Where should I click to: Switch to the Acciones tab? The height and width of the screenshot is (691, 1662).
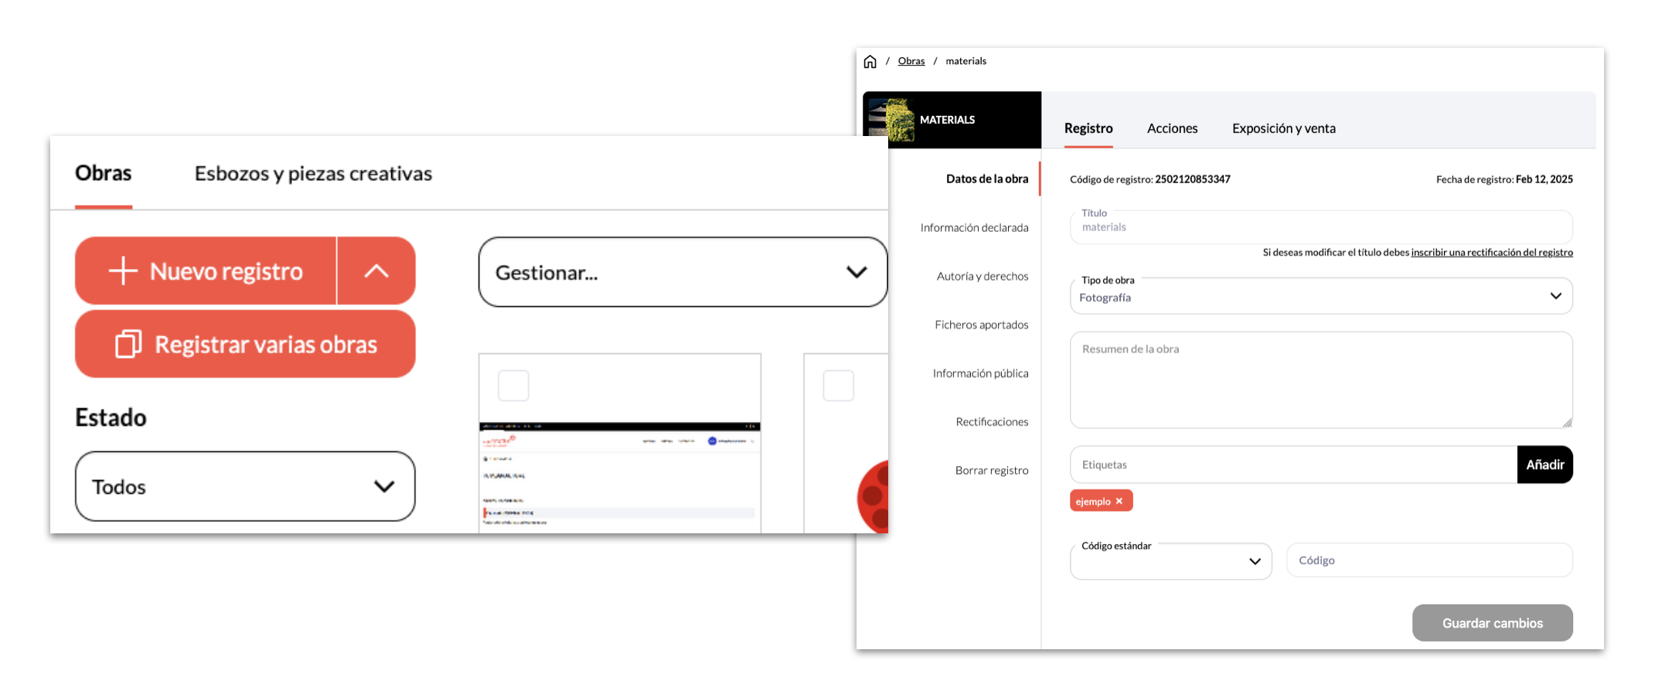coord(1172,128)
